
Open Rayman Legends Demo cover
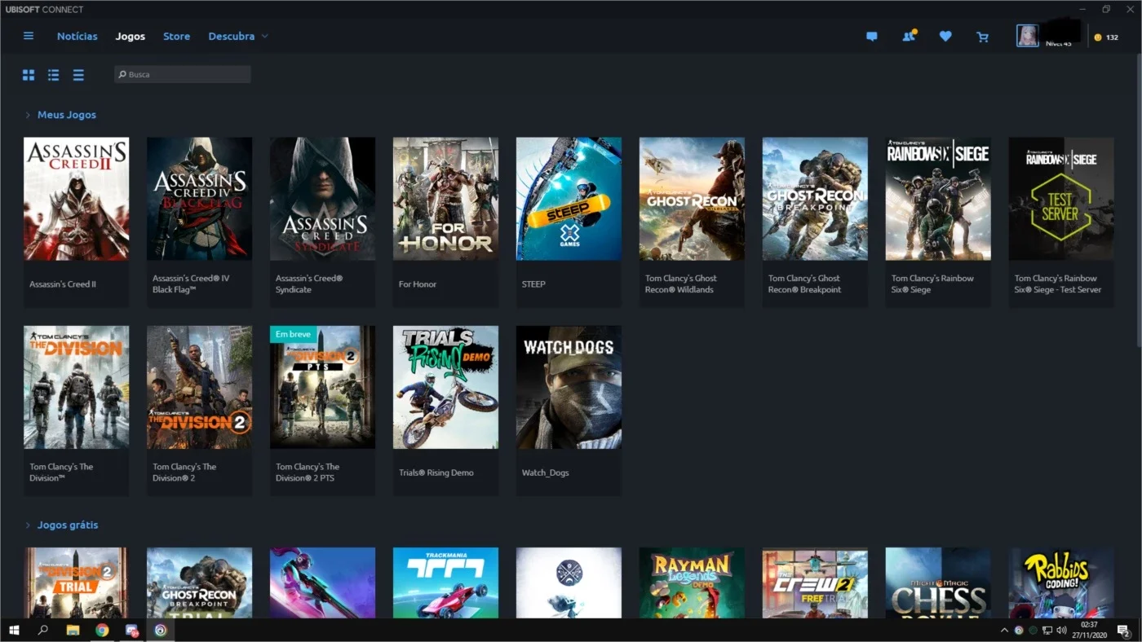693,583
